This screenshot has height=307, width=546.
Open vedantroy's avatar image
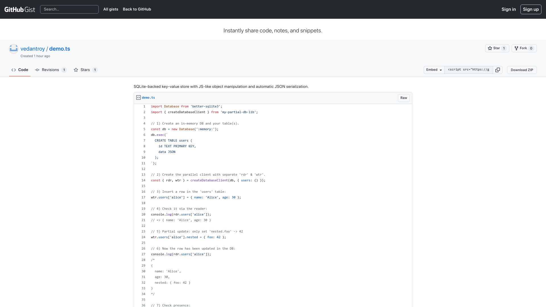(x=14, y=49)
